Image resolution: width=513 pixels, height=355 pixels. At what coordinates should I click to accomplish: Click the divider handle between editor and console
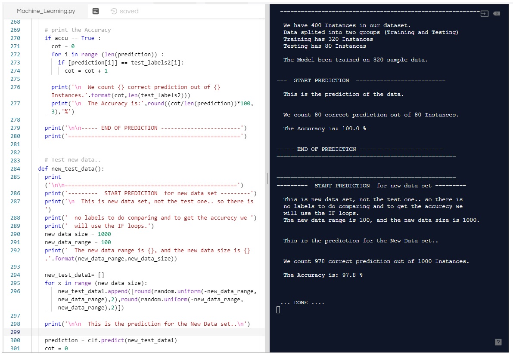[x=267, y=178]
